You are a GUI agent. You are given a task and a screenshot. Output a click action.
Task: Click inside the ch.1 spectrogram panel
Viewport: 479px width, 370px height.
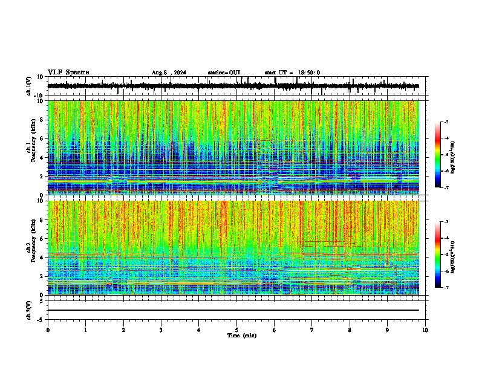point(233,148)
